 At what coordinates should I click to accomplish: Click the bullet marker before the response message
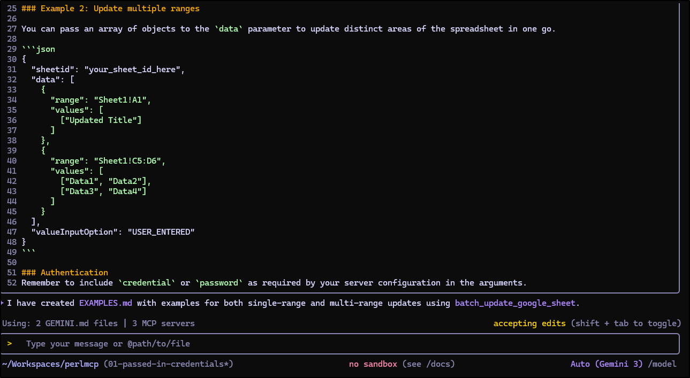(3, 303)
